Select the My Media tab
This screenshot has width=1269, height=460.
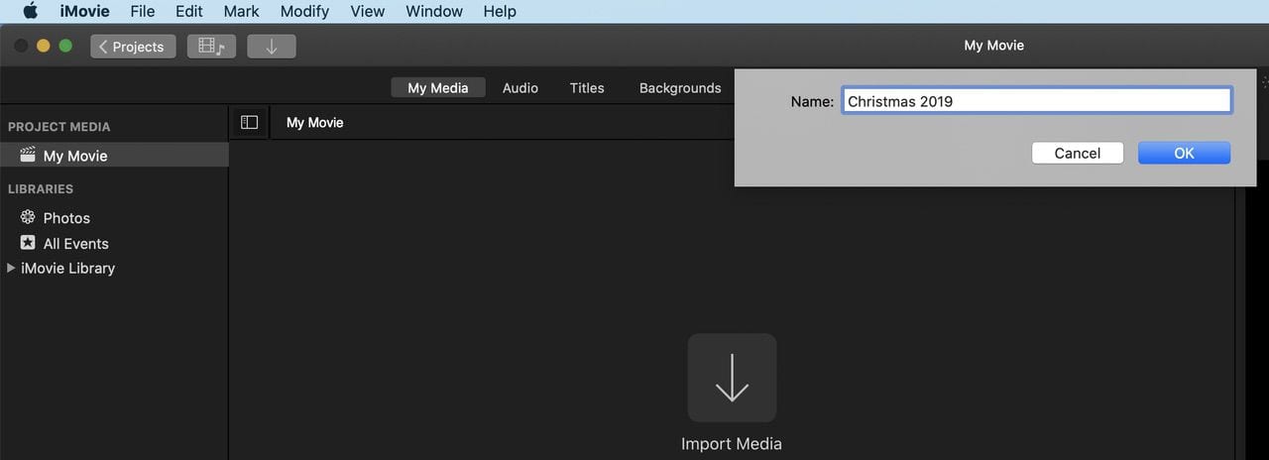tap(437, 87)
